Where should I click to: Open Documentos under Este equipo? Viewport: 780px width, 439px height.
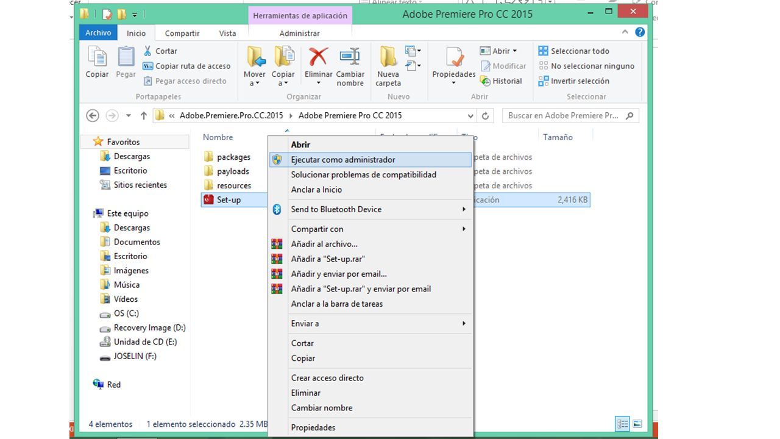coord(136,242)
